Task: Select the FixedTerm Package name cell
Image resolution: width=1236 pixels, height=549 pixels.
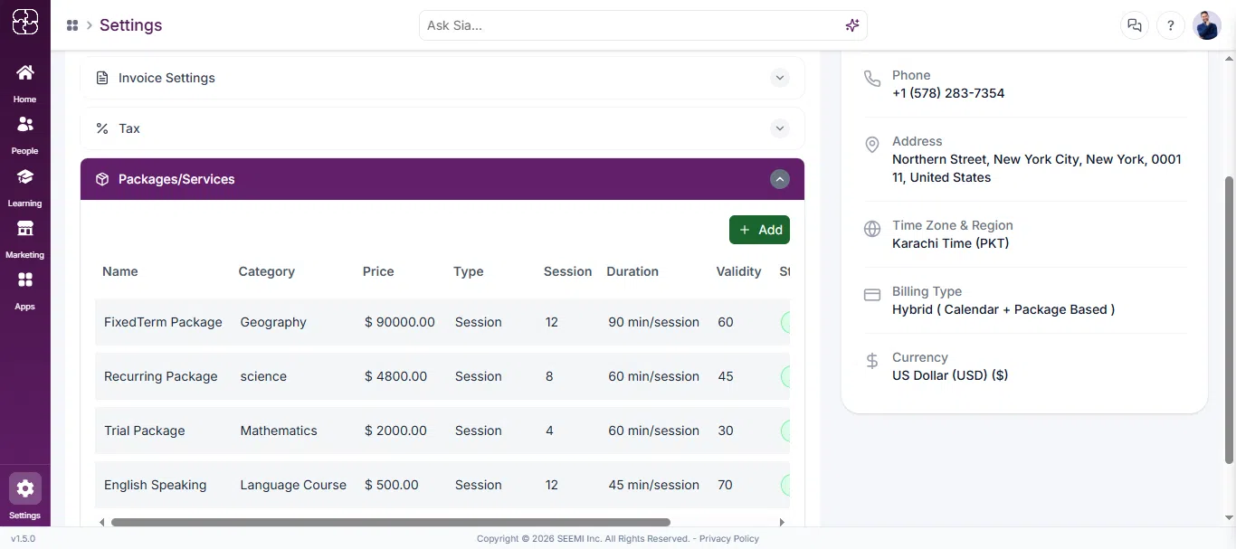Action: (x=163, y=322)
